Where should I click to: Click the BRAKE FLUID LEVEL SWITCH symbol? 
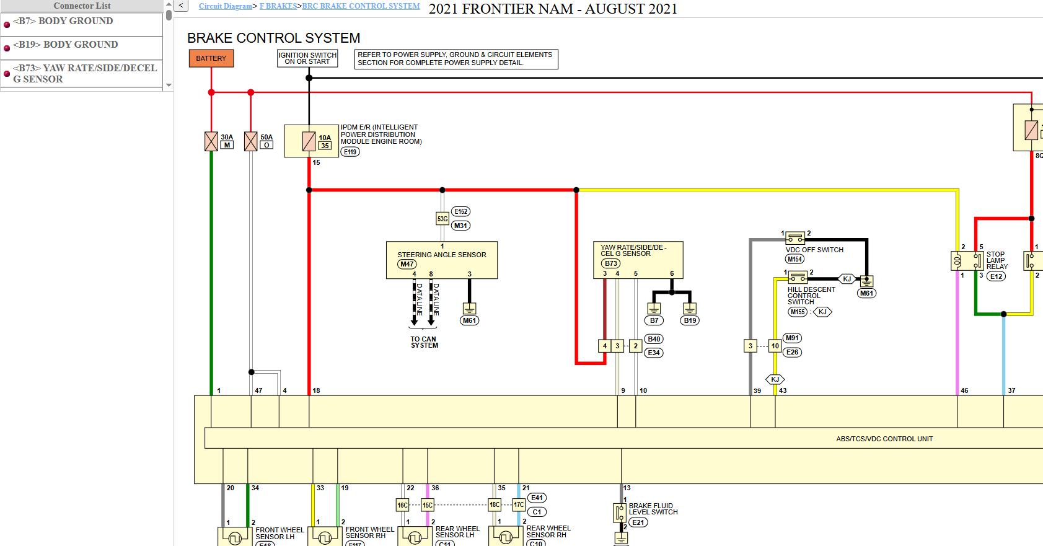620,513
